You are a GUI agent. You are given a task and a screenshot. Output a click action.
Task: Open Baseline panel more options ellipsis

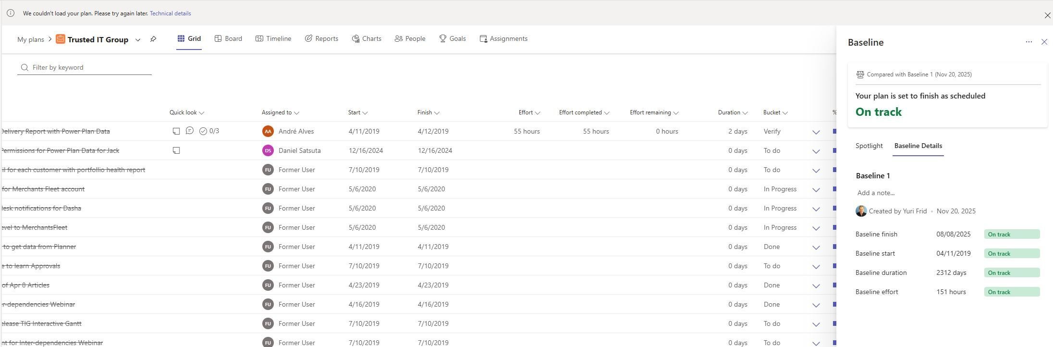1029,42
